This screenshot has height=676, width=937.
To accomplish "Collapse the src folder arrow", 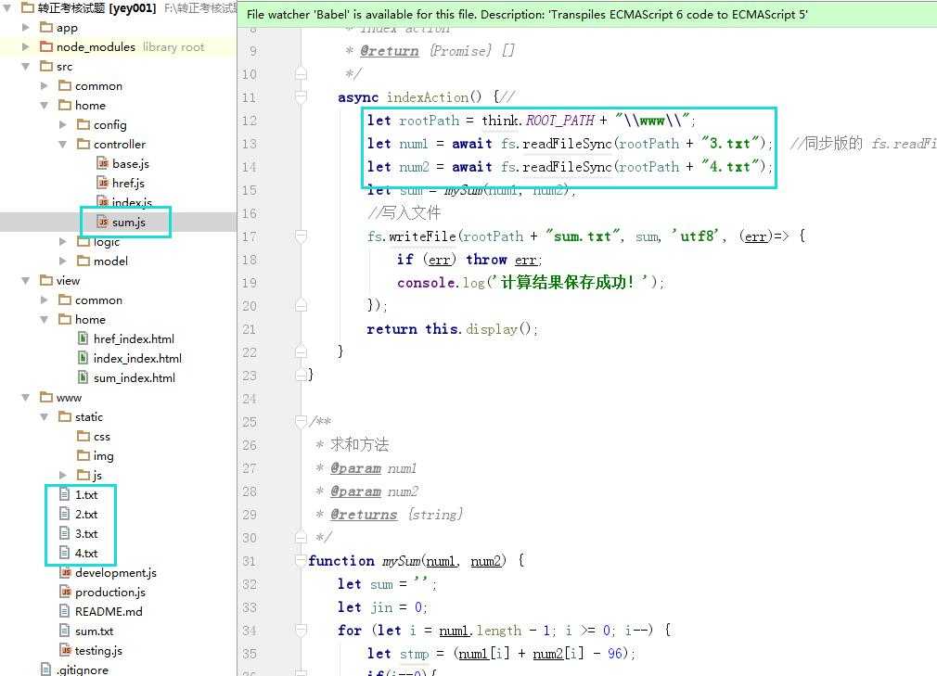I will (x=26, y=66).
